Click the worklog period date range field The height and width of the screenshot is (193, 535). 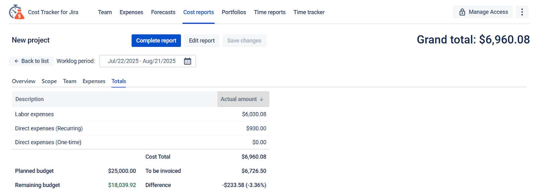[147, 61]
